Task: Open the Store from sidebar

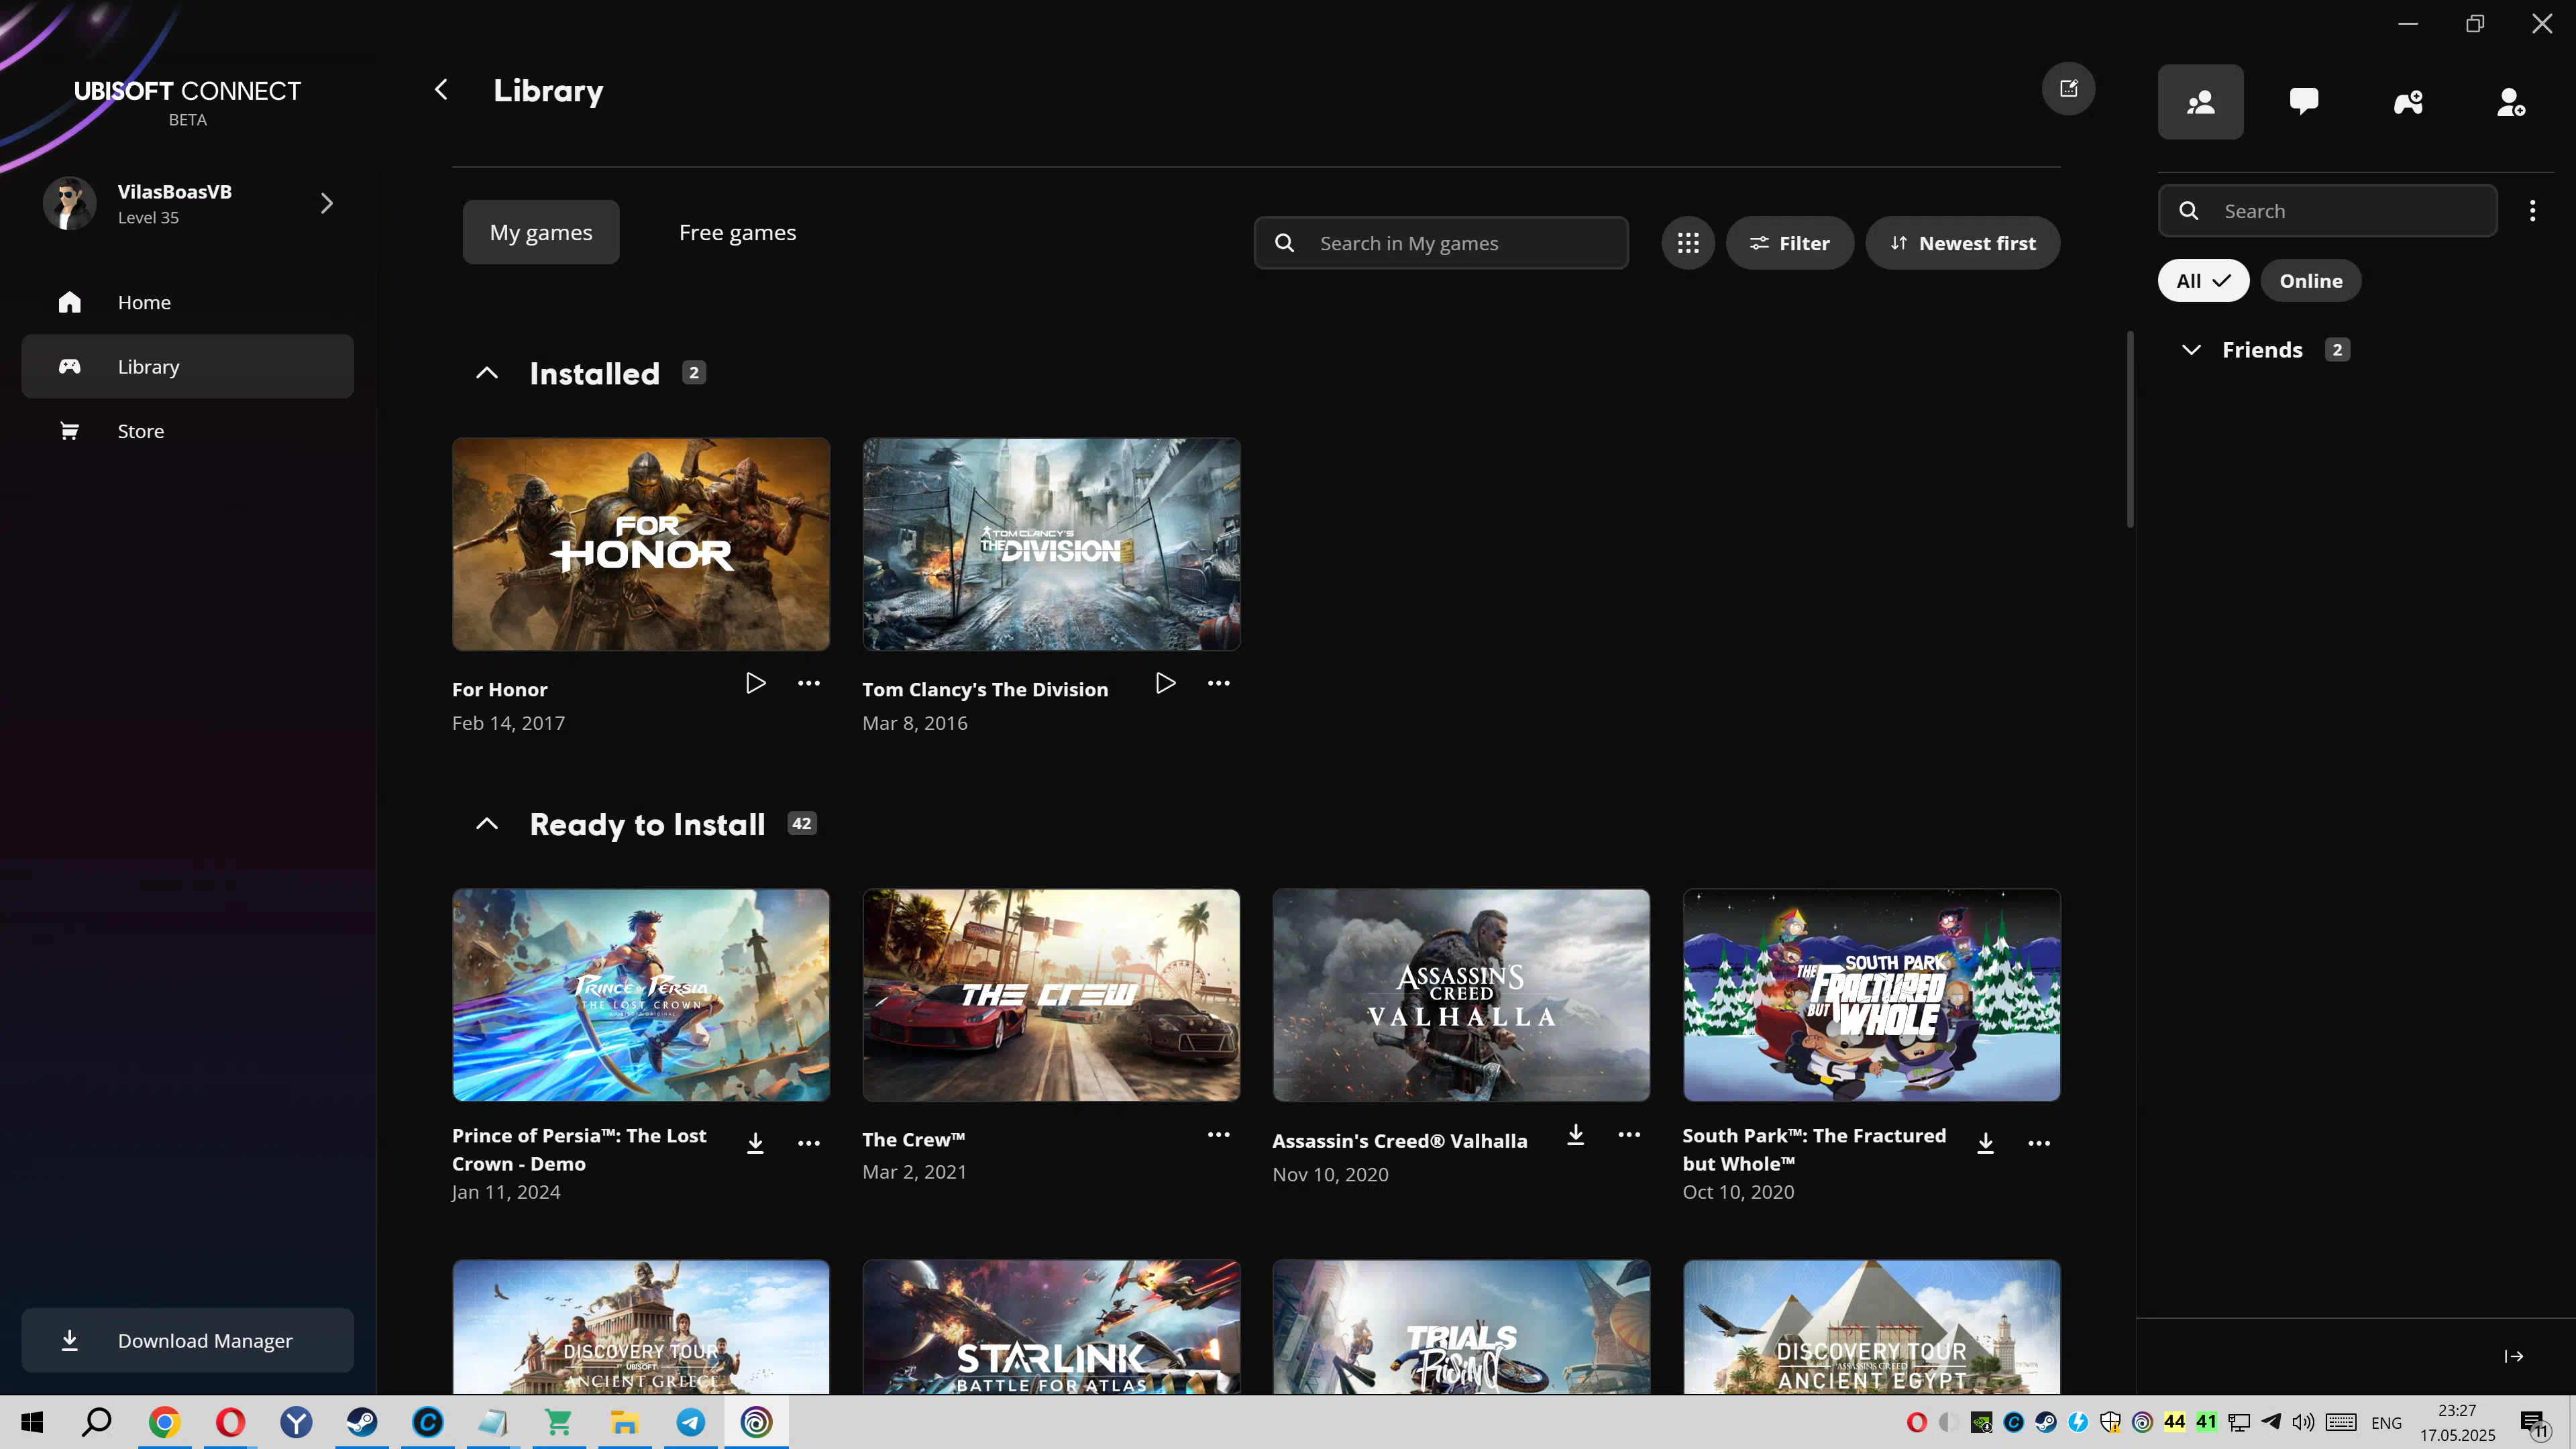Action: pos(188,431)
